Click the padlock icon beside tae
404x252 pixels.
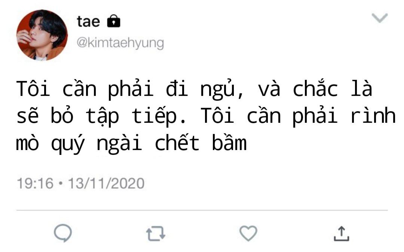point(114,21)
